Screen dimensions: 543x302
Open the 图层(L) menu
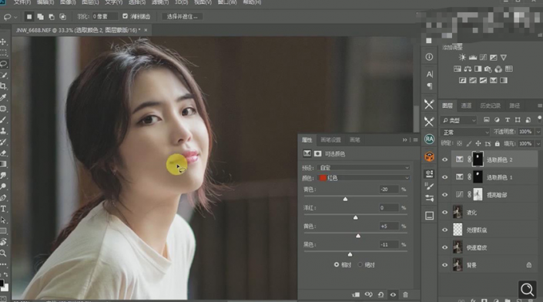point(90,2)
